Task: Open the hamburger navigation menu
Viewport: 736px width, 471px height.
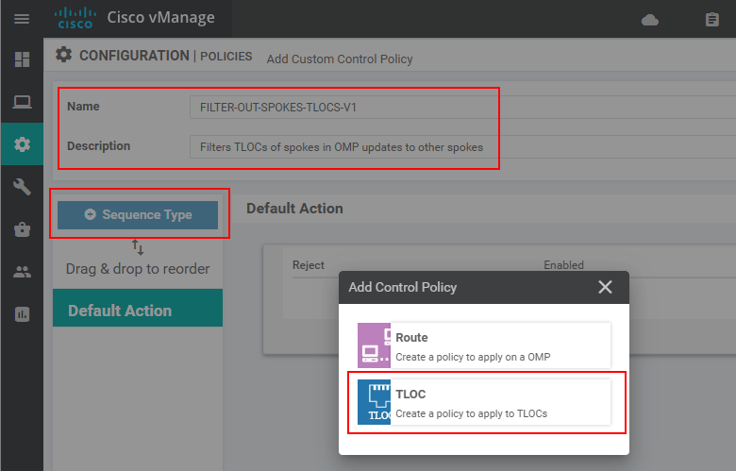Action: click(21, 18)
